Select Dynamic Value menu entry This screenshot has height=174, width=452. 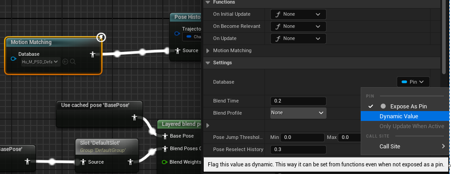point(405,116)
